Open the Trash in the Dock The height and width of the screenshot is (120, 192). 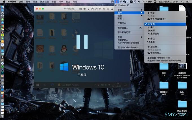point(3,116)
